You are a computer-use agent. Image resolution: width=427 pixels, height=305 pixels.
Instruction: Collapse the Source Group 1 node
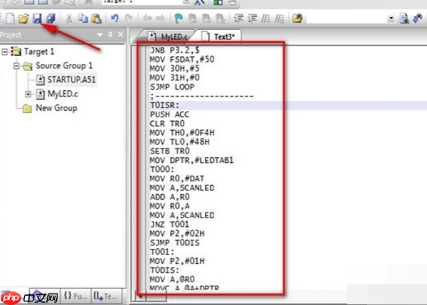point(16,66)
